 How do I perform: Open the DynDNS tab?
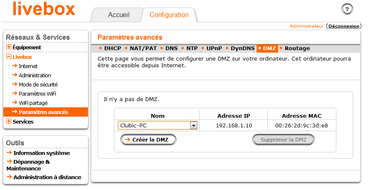click(x=243, y=48)
